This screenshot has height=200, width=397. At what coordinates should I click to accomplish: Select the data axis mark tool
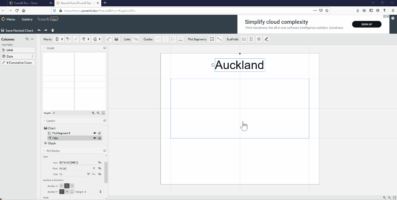(x=95, y=39)
